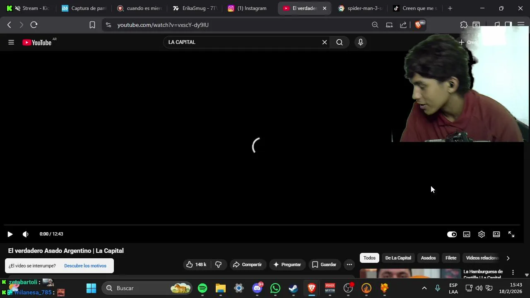Enter fullscreen in the video player
The height and width of the screenshot is (298, 530).
tap(511, 234)
